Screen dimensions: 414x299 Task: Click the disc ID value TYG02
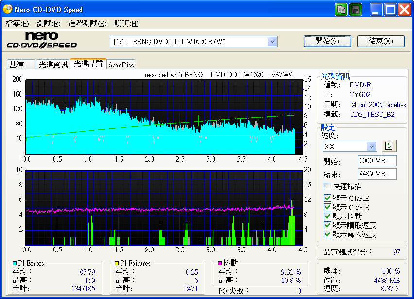point(360,95)
